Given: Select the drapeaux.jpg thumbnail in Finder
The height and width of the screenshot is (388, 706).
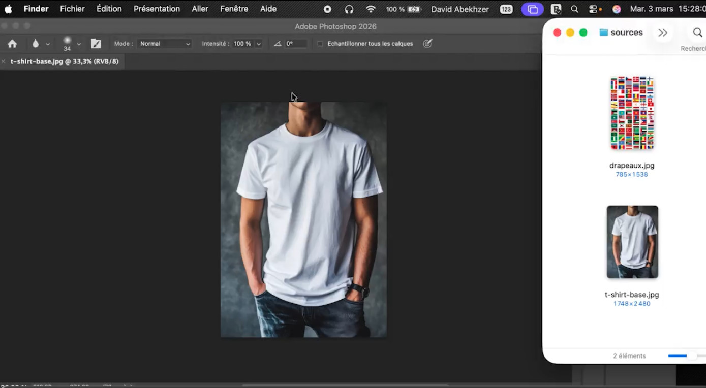Looking at the screenshot, I should [632, 113].
